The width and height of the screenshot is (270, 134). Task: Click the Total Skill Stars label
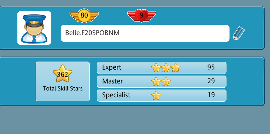point(63,89)
